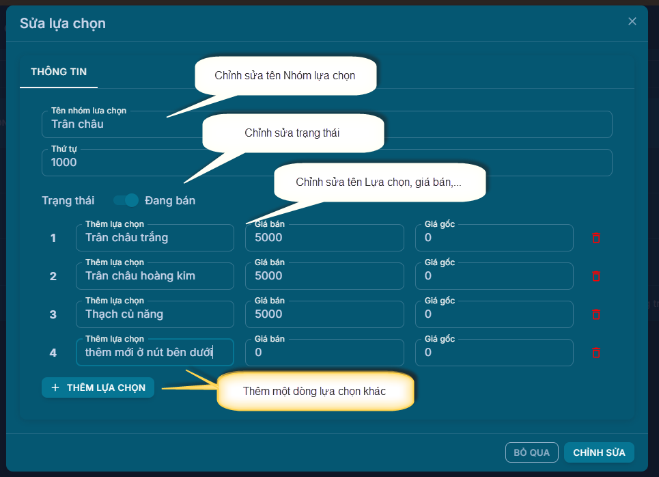The height and width of the screenshot is (477, 659).
Task: Click the Thứ tự field showing 1000
Action: coord(328,163)
